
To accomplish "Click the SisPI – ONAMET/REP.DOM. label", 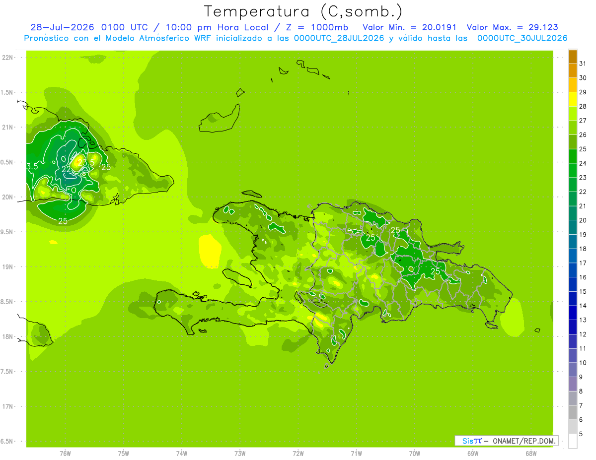I will click(x=506, y=441).
